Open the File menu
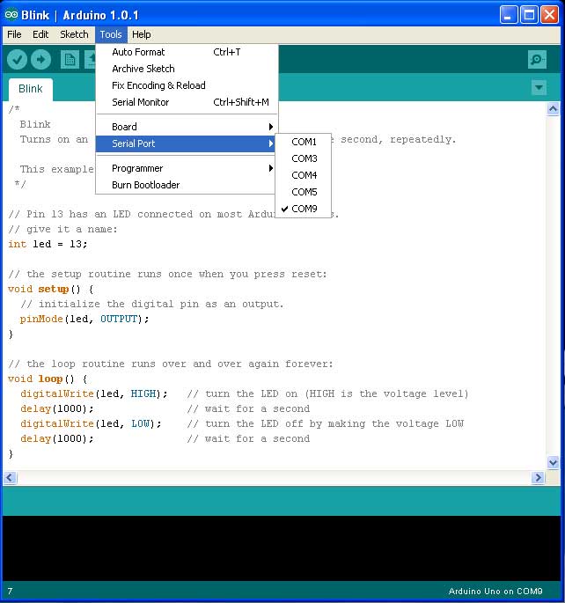This screenshot has height=603, width=565. coord(14,34)
